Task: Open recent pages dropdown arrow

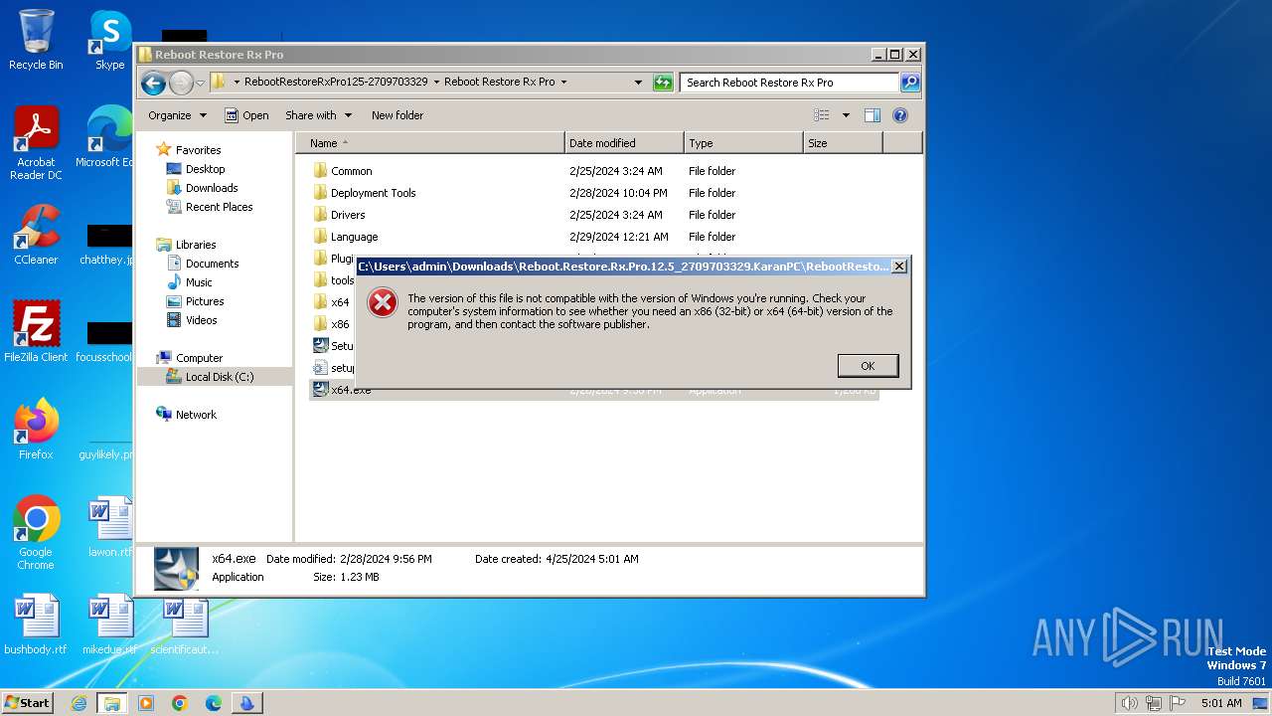Action: tap(200, 84)
